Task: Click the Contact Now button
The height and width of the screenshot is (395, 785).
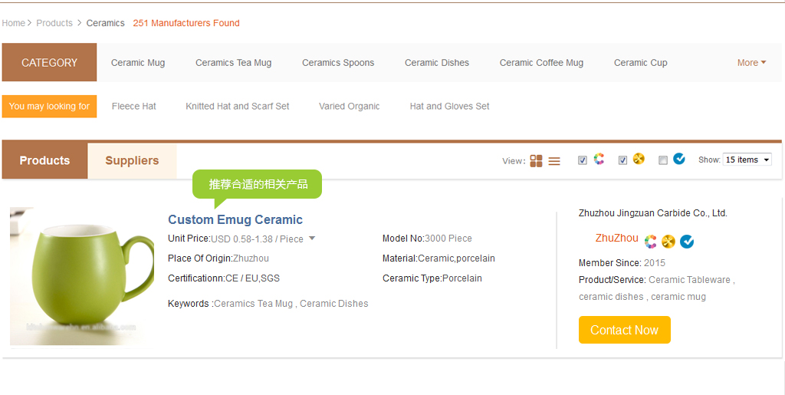Action: tap(624, 330)
